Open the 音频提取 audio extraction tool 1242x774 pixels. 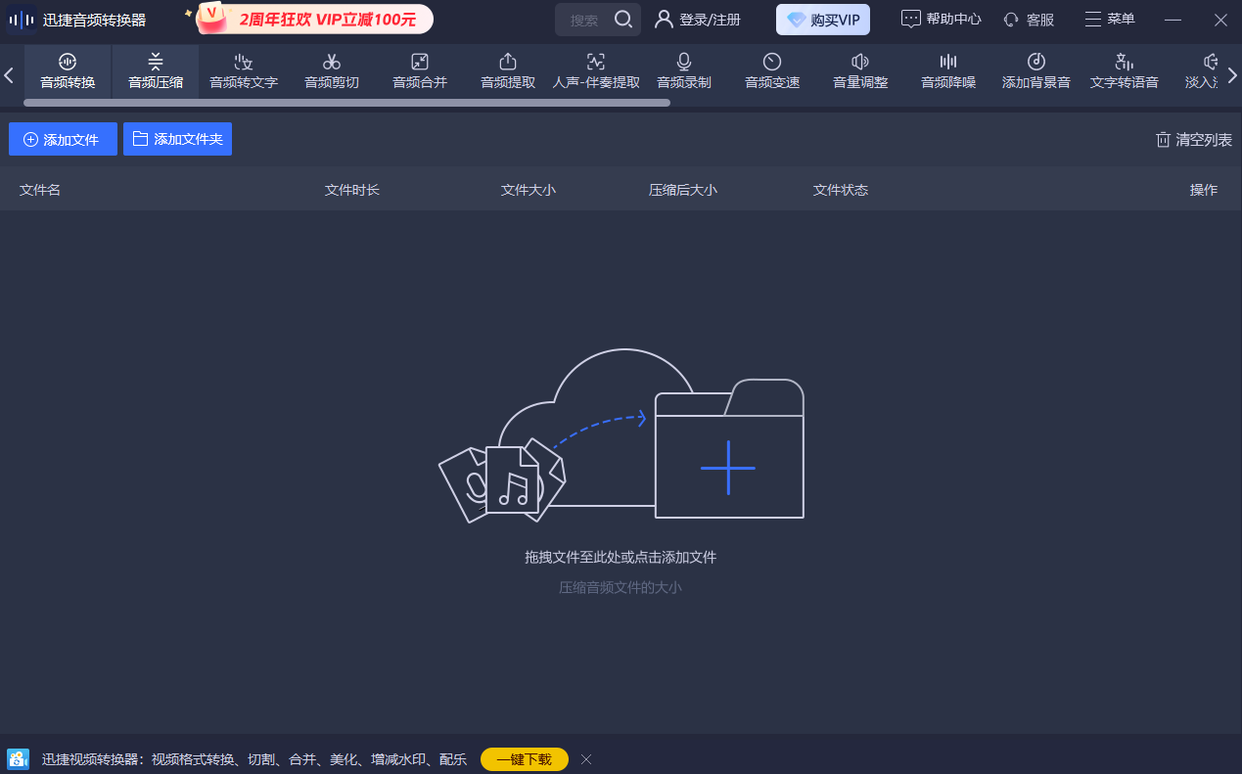click(x=506, y=71)
